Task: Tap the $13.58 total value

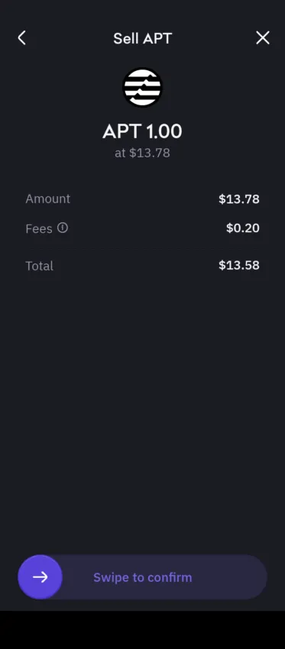Action: tap(239, 265)
